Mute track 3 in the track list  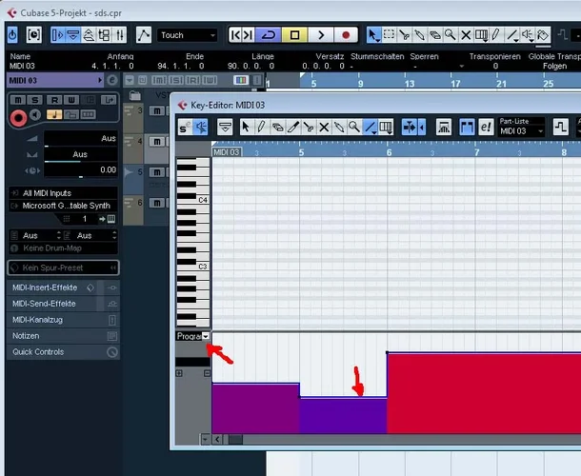(157, 110)
